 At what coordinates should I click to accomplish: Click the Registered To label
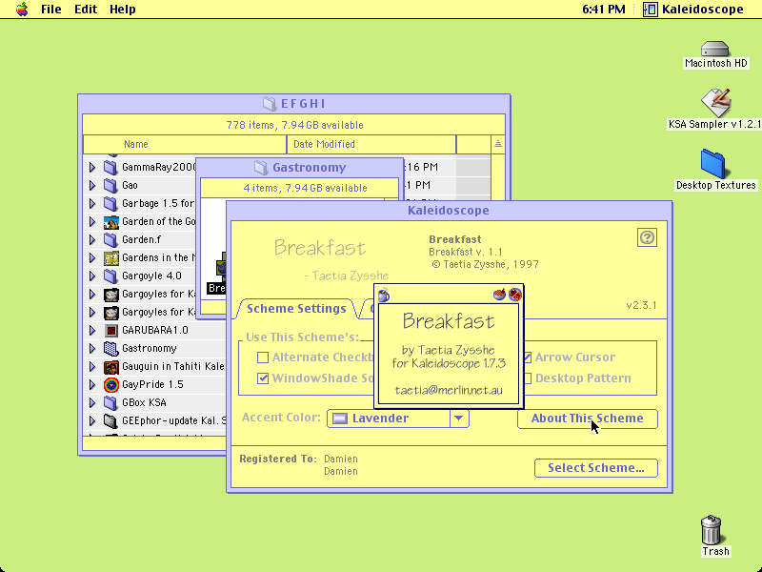pyautogui.click(x=278, y=459)
